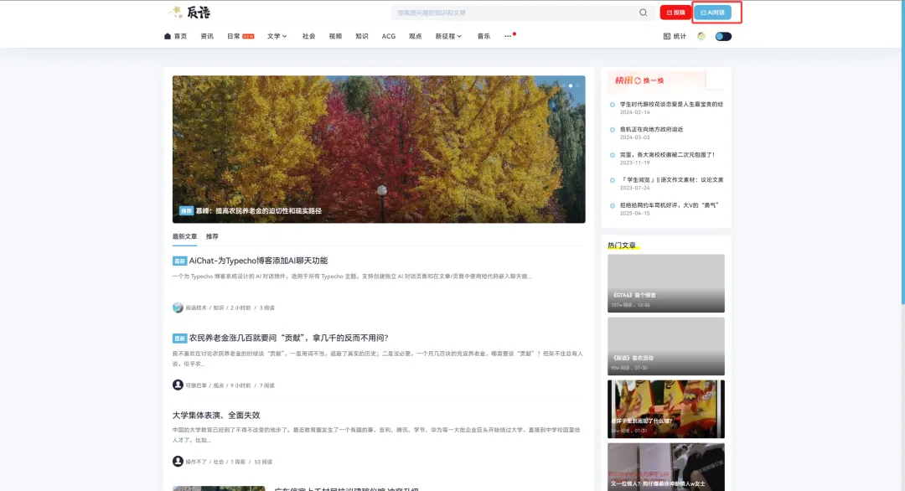This screenshot has height=491, width=905.
Task: Open article 大学集体表演、全面失效
Action: 216,415
